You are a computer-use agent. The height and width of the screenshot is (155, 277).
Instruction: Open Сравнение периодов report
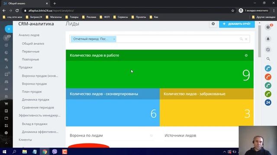pyautogui.click(x=38, y=108)
